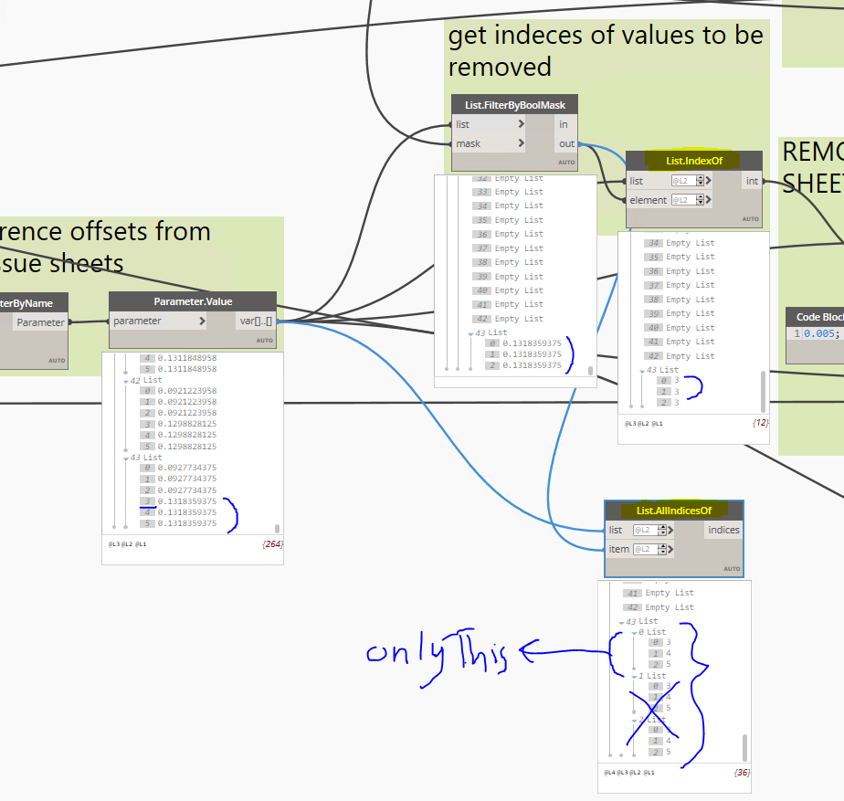Collapse the "43 List" group in List.IndexOf preview

pyautogui.click(x=642, y=369)
